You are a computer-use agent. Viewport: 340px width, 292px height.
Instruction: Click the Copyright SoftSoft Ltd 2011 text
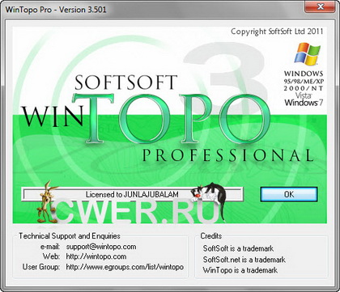click(277, 32)
